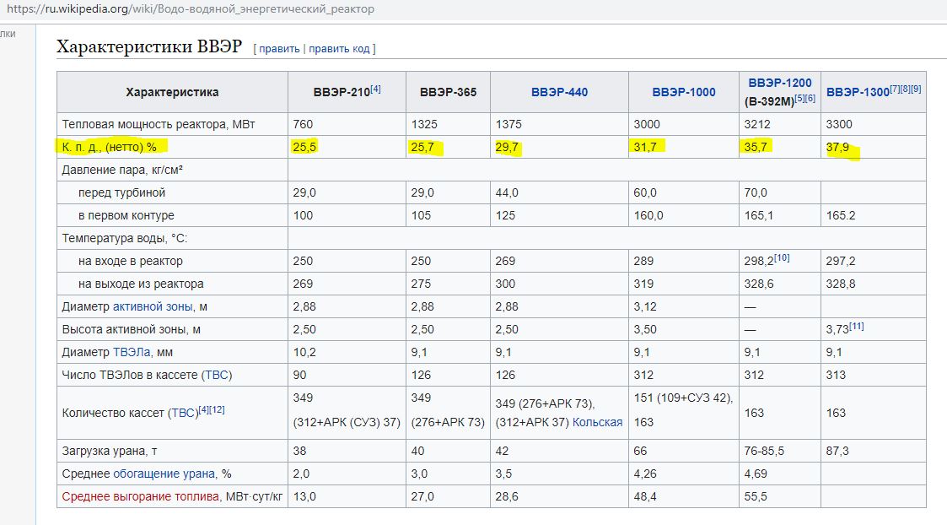Screen dimensions: 947x525
Task: Follow the 'ТВЭЛа' link in diameter row
Action: (x=131, y=352)
